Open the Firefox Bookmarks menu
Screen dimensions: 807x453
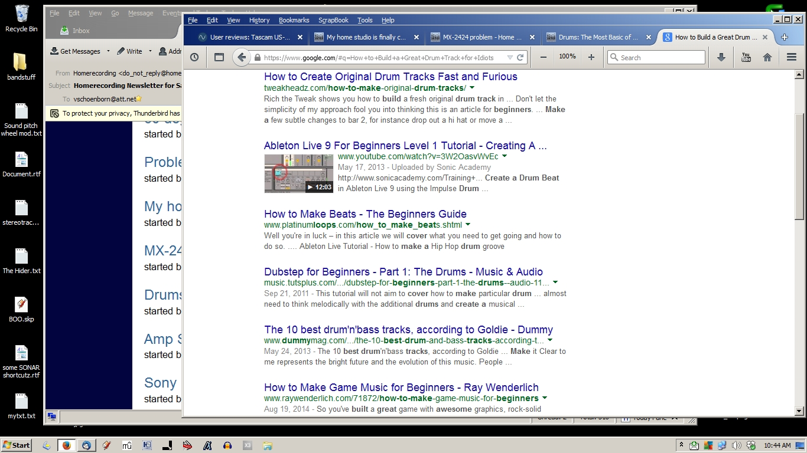294,20
